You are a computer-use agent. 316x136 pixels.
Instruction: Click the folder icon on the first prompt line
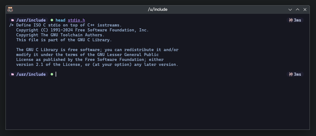(x=13, y=20)
